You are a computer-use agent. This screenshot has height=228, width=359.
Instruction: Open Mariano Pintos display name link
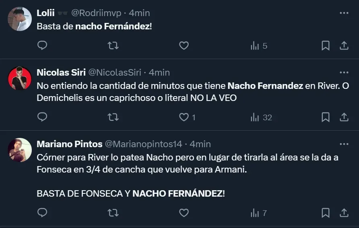69,144
